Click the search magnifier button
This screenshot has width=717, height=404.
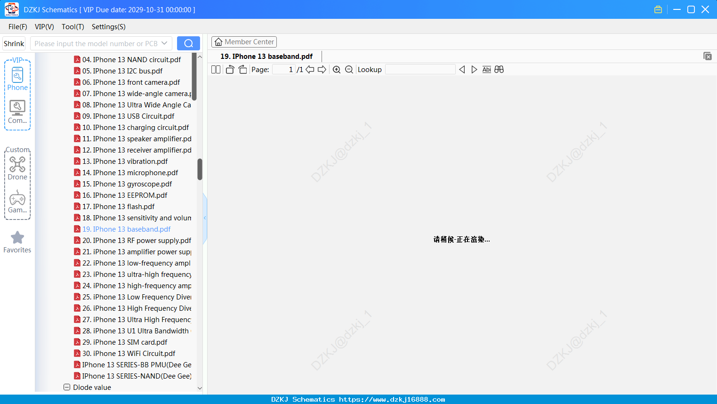(188, 43)
